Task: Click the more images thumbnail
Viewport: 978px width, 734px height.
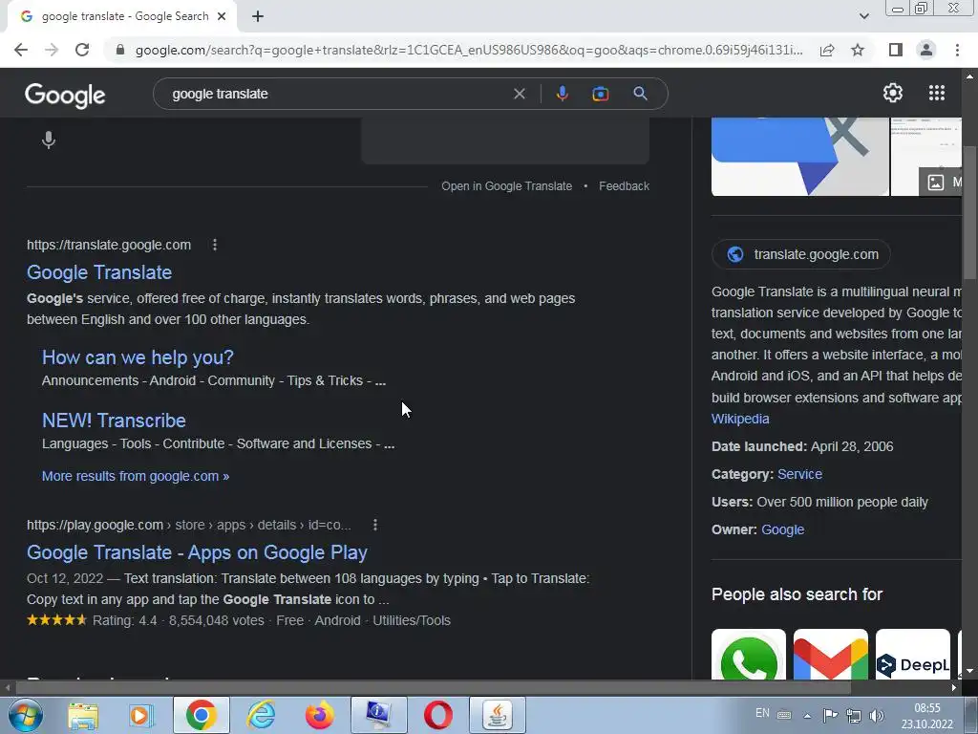Action: point(940,182)
